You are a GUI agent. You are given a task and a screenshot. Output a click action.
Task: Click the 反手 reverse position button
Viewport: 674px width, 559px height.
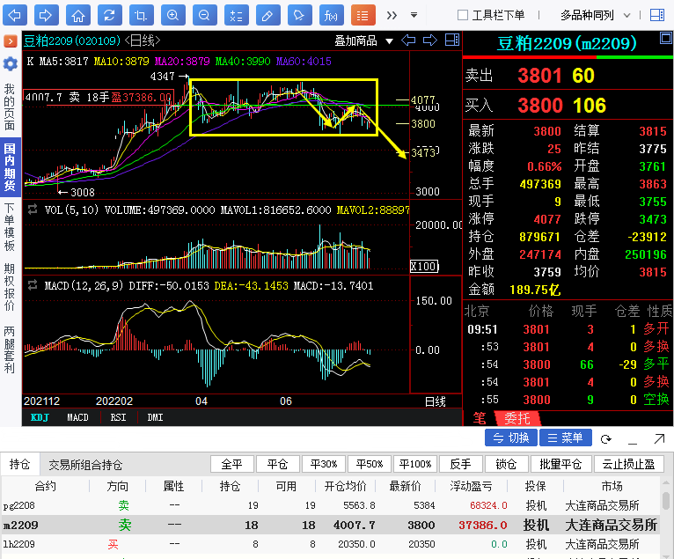click(x=461, y=464)
